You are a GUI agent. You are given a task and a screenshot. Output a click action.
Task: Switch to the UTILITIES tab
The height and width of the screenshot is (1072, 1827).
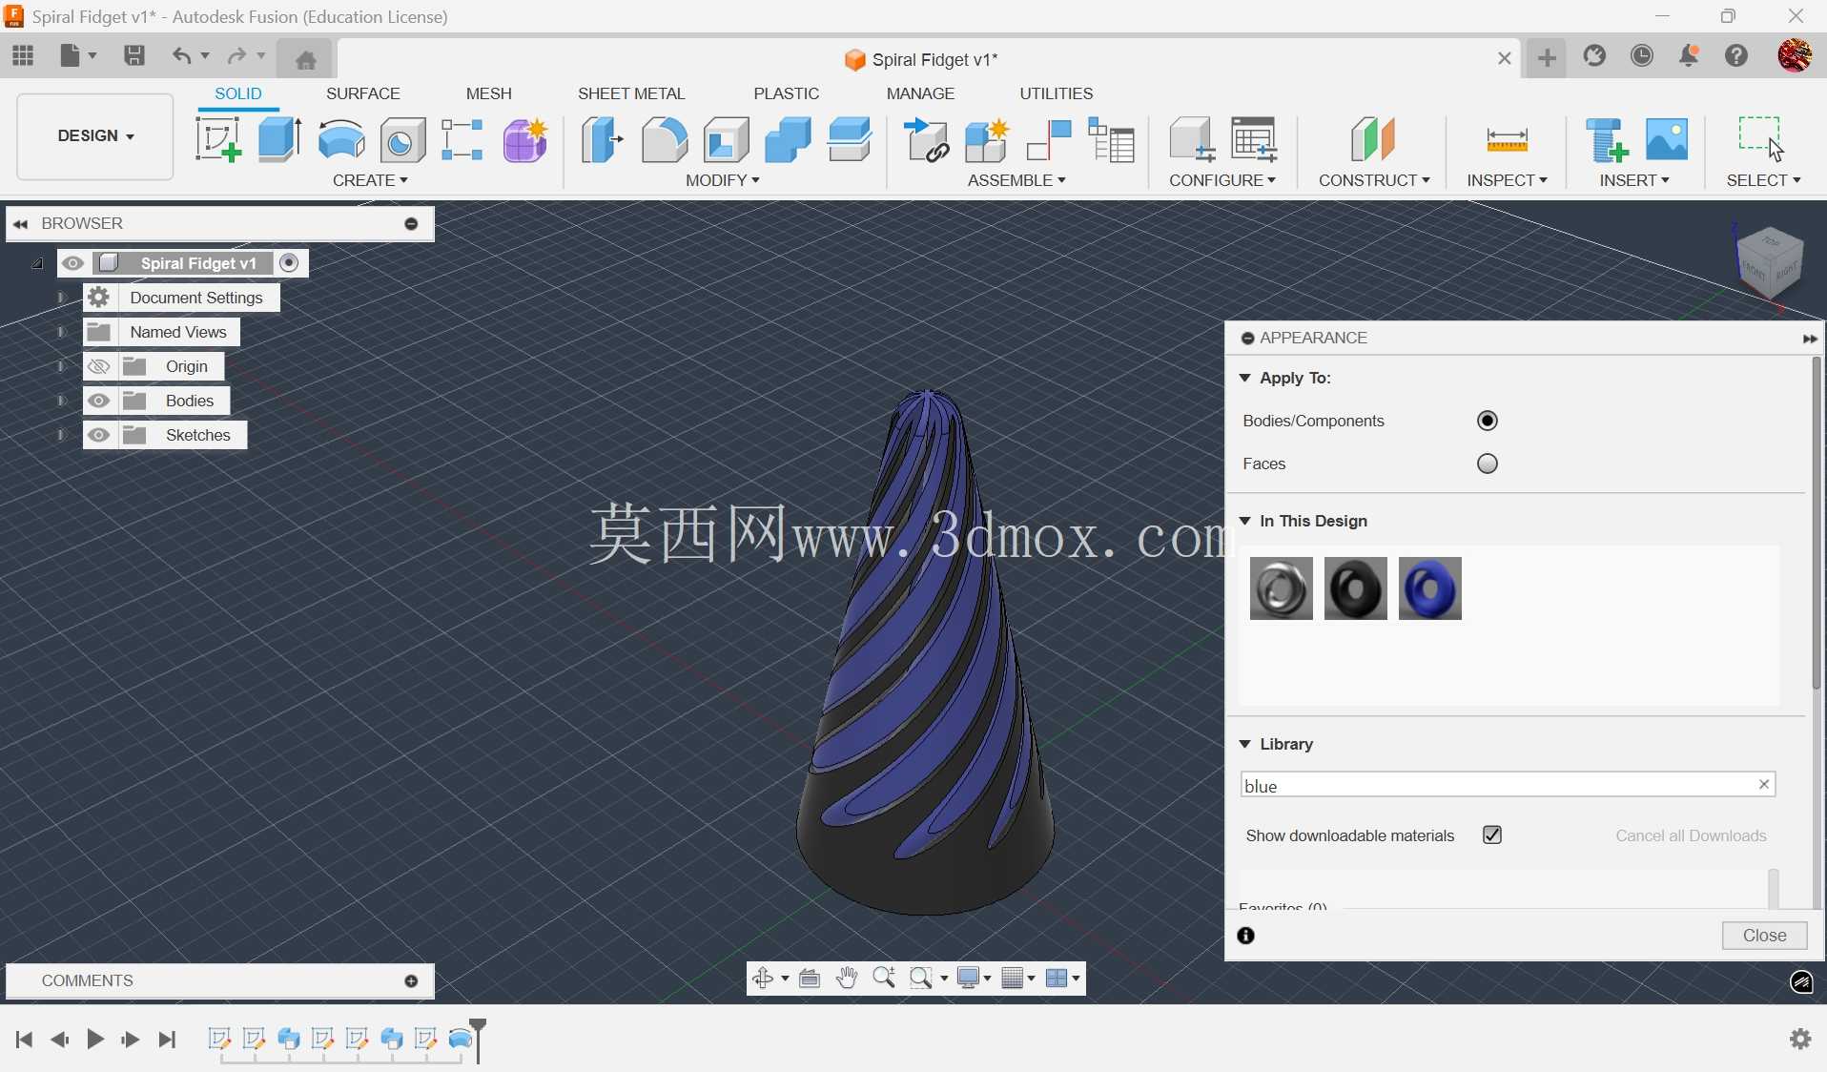click(x=1057, y=93)
